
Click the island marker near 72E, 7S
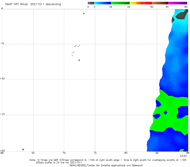click(79, 60)
